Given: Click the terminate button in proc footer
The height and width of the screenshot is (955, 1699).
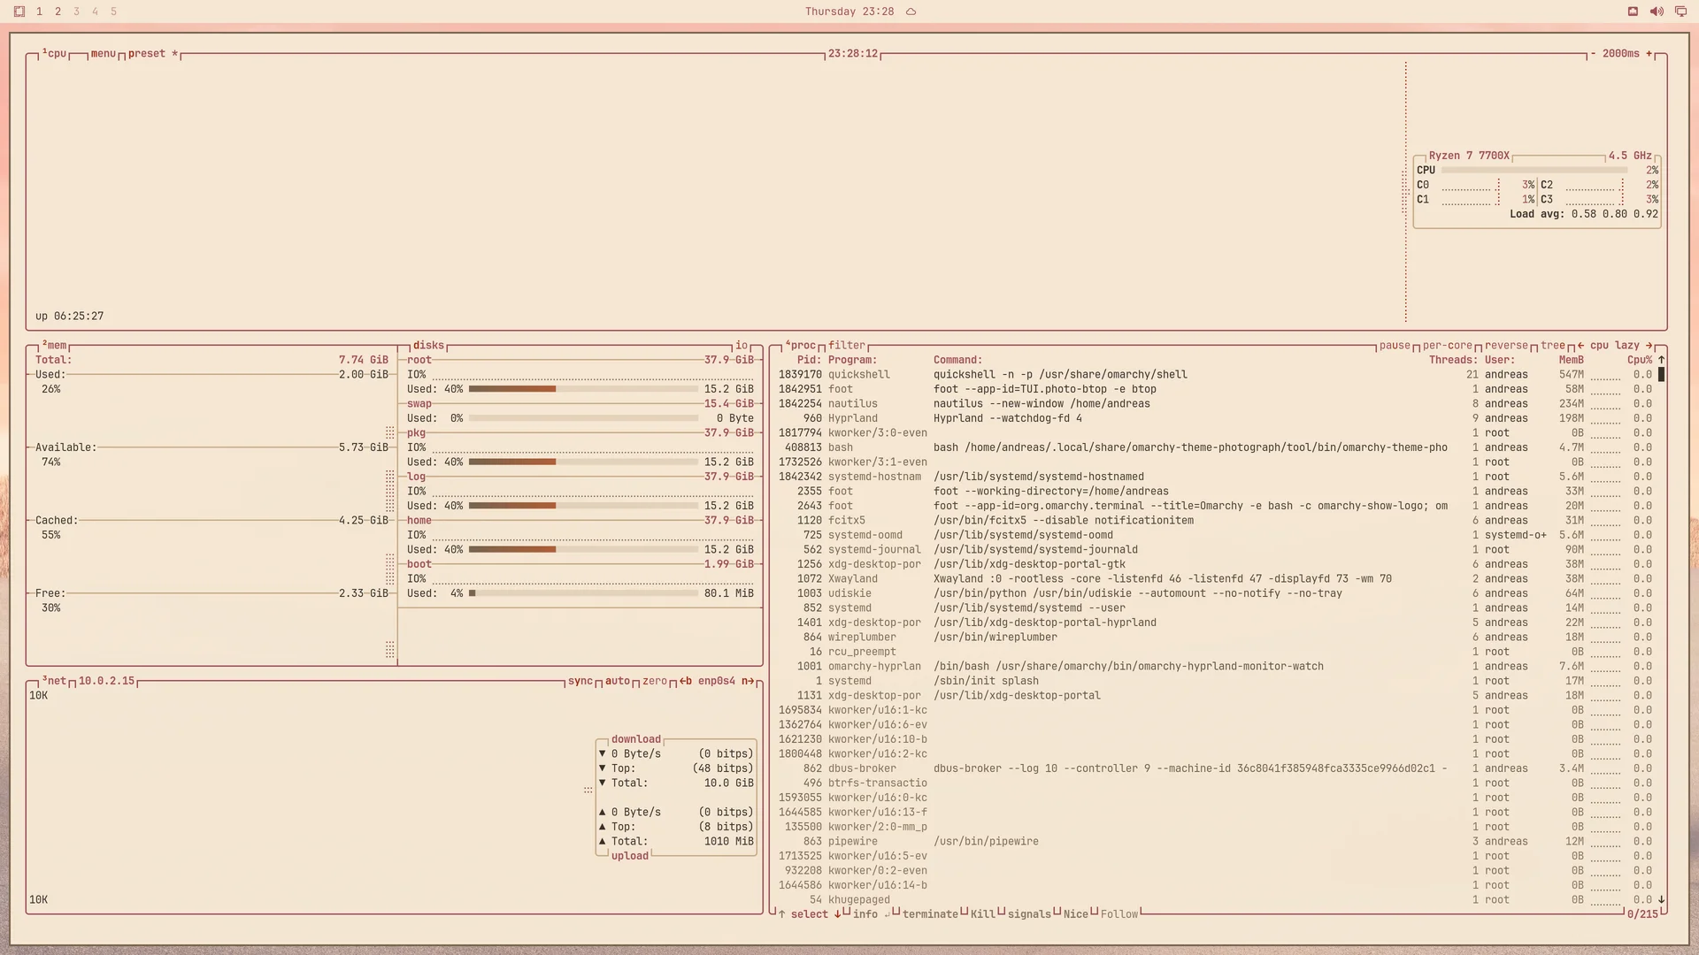Looking at the screenshot, I should (930, 914).
